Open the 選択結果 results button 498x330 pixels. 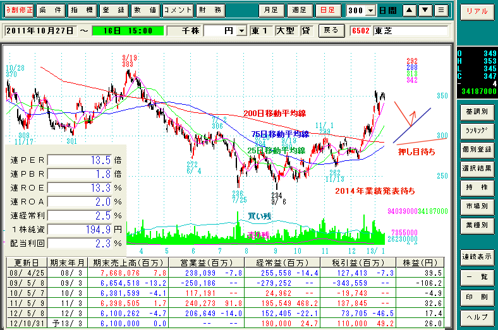coord(477,168)
